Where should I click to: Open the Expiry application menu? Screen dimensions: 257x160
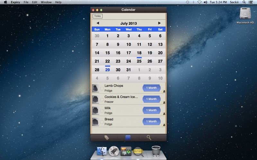point(15,2)
